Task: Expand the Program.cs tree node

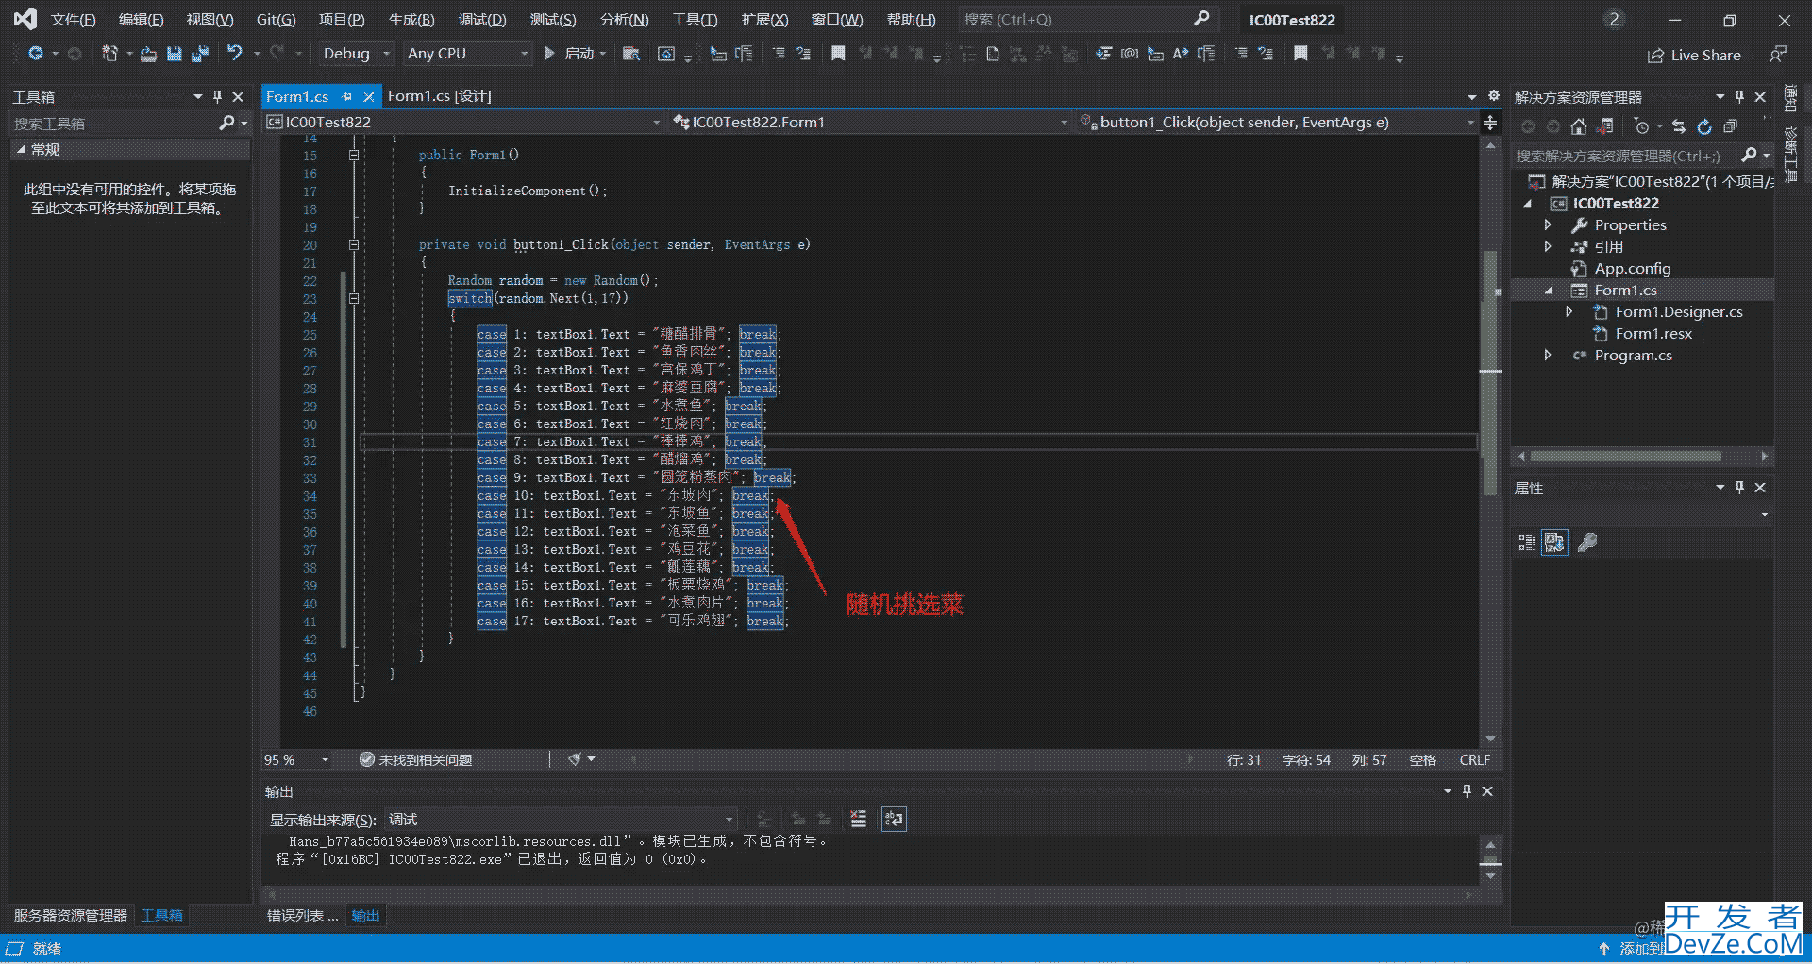Action: (1548, 355)
